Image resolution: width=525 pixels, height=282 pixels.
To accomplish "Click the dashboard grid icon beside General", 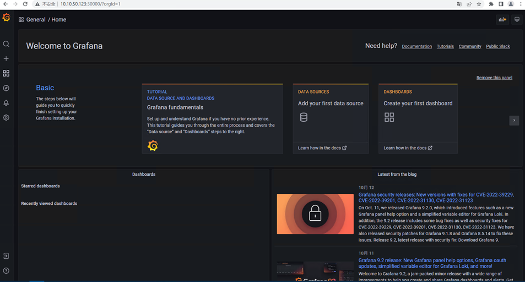I will (21, 20).
